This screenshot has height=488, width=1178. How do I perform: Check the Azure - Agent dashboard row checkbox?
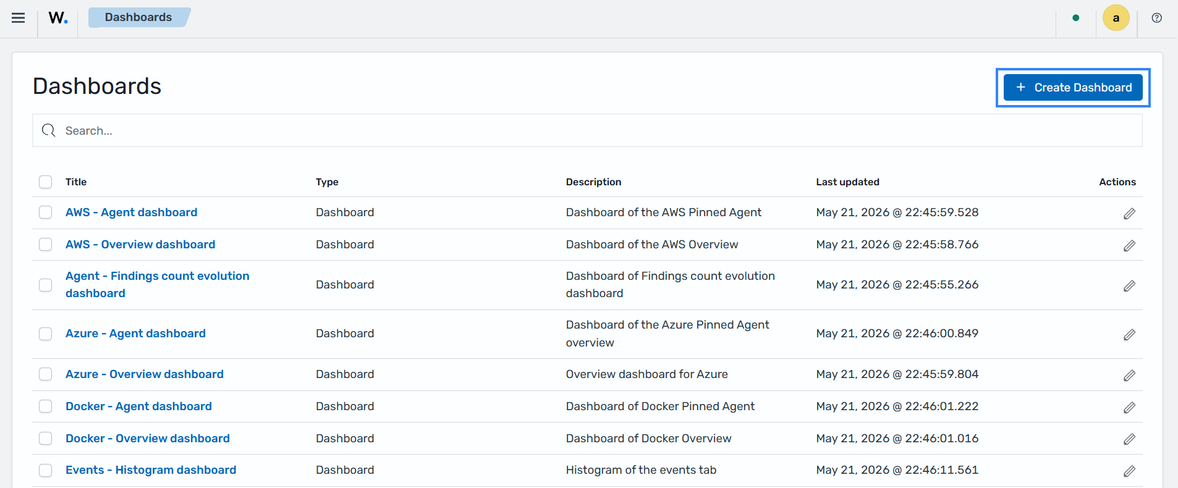click(45, 334)
